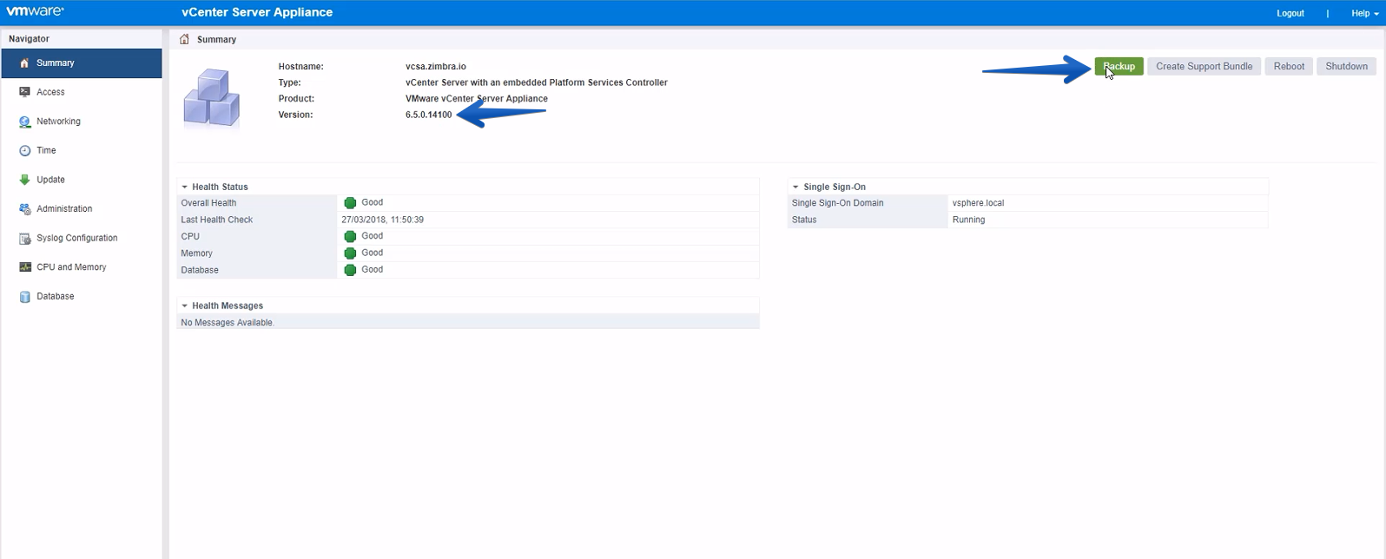Screen dimensions: 1386x559
Task: Click the home icon in Summary breadcrumb
Action: 184,39
